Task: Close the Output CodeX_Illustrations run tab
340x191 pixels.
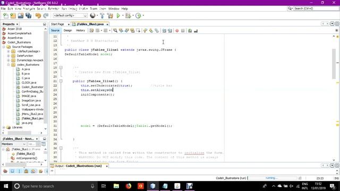Action: pos(107,166)
